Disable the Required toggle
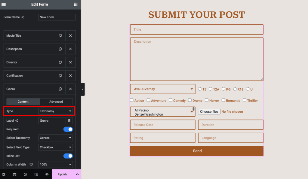Screen dimensions: 308x179 (x=68, y=129)
